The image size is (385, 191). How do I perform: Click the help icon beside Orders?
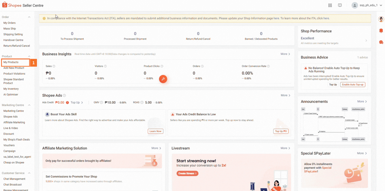coord(203,66)
